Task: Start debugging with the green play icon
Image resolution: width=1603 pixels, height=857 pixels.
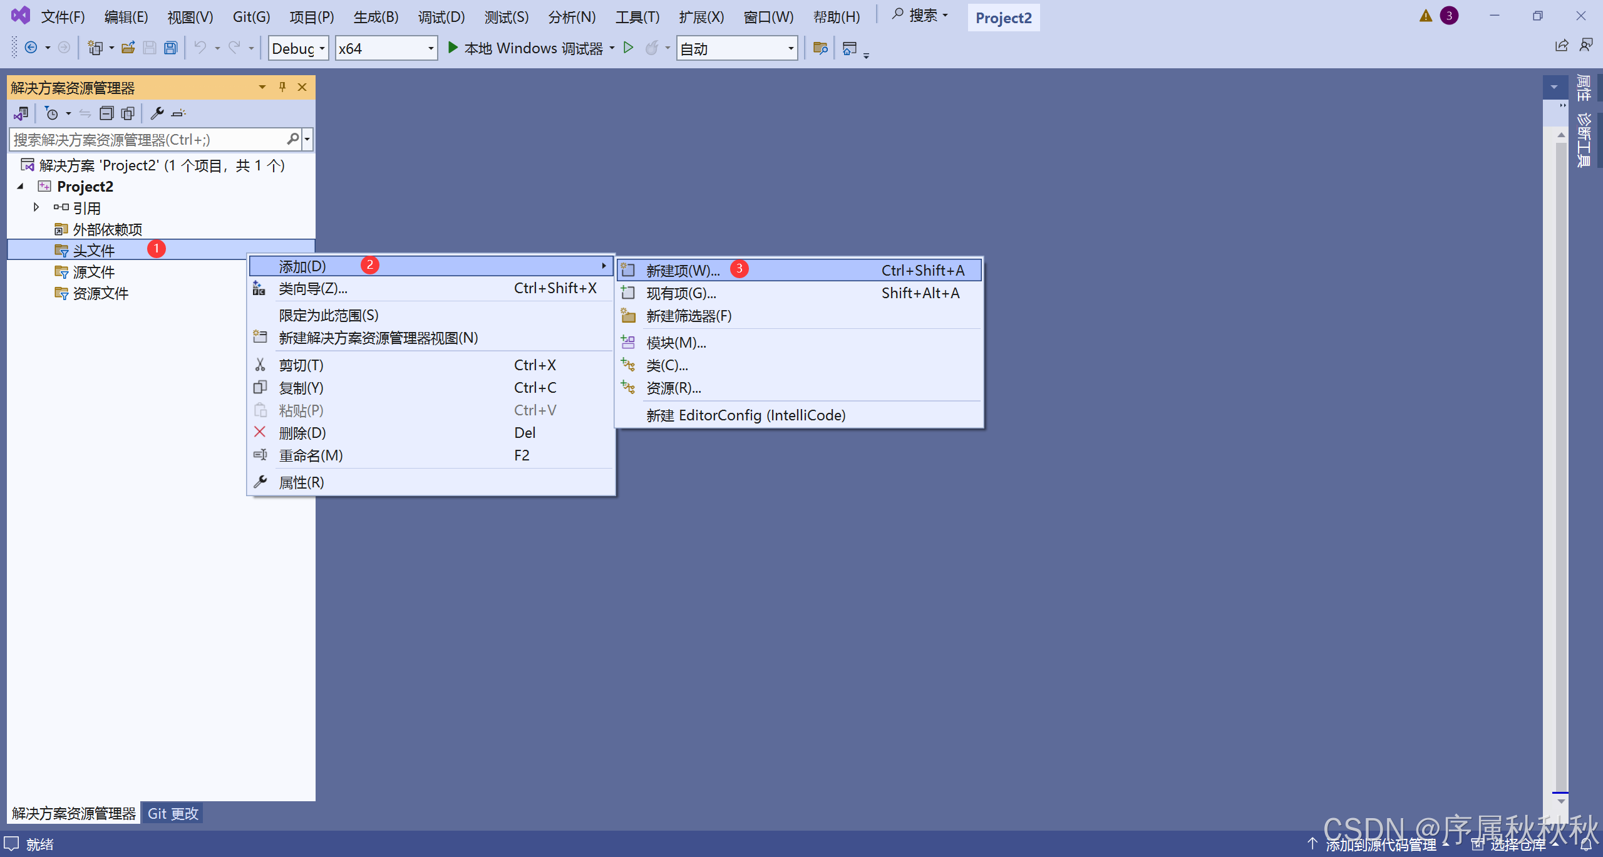Action: point(628,48)
